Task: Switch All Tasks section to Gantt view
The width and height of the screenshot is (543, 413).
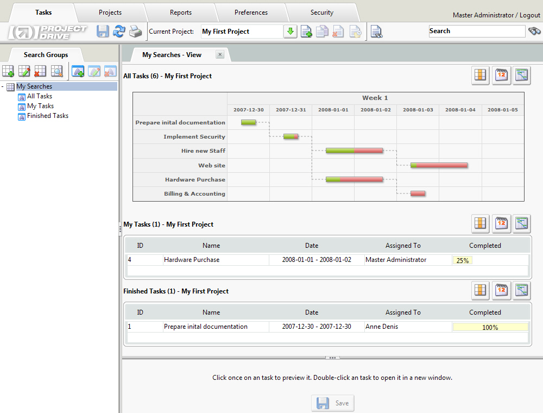Action: (521, 75)
